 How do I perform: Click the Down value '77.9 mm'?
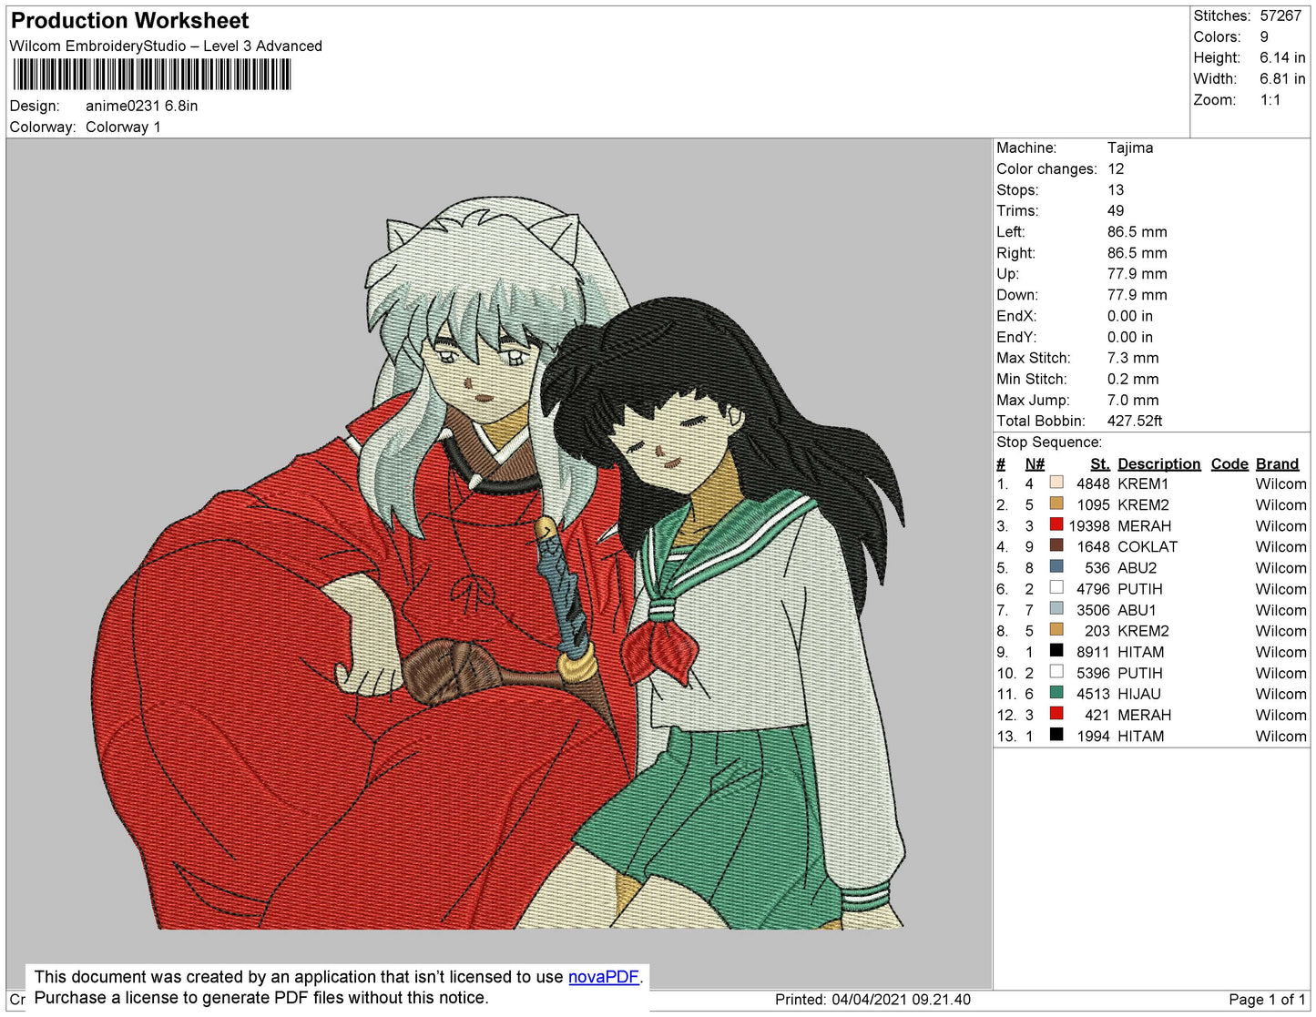point(1137,294)
